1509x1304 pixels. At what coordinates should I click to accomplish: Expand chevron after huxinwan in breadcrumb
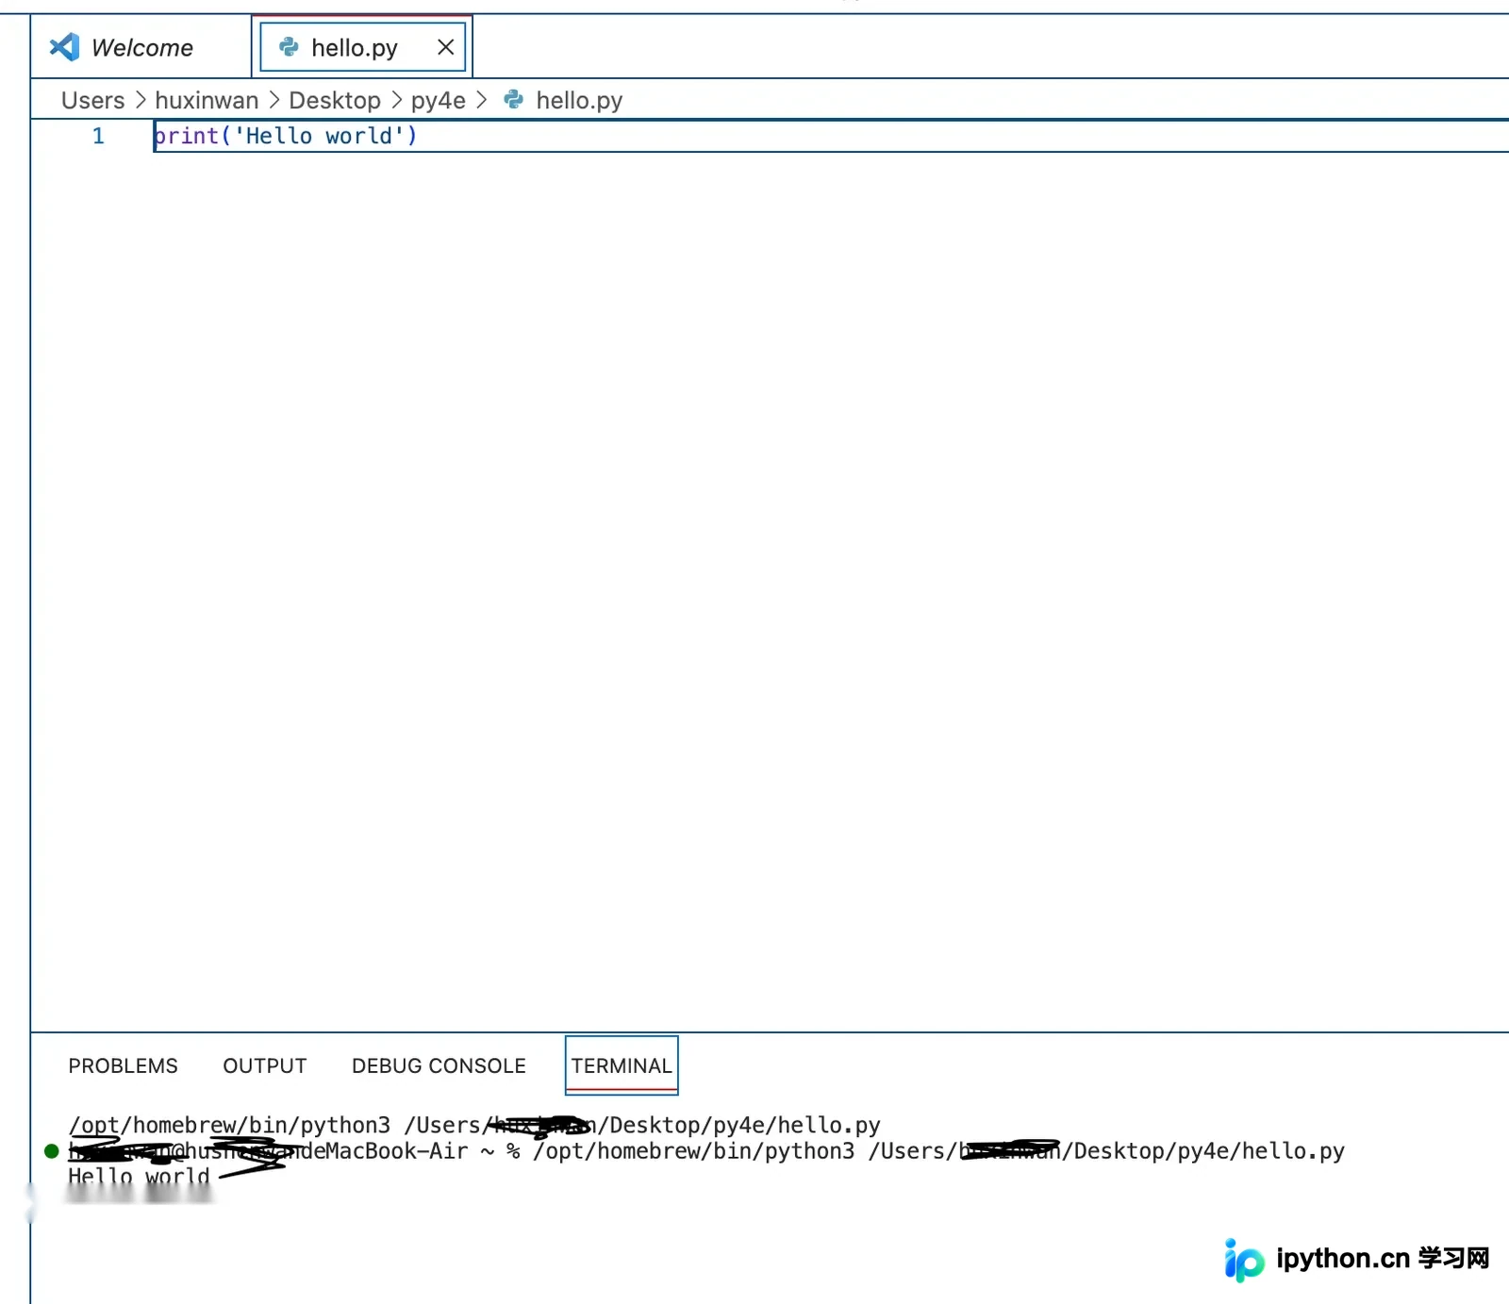click(274, 100)
